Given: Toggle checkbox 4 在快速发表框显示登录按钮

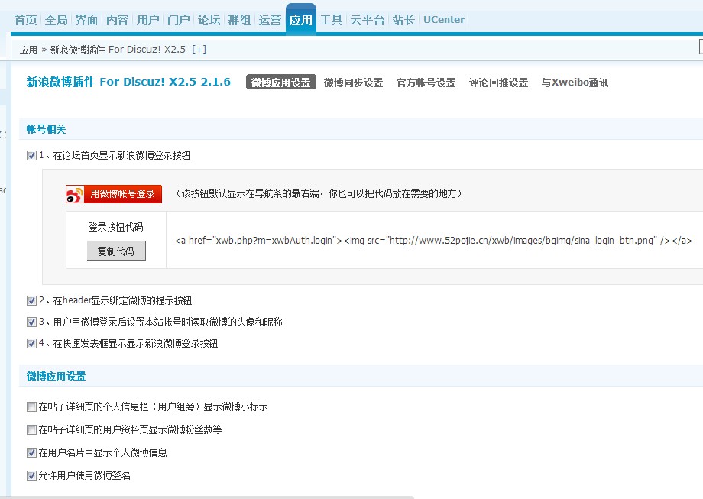Looking at the screenshot, I should (x=31, y=343).
